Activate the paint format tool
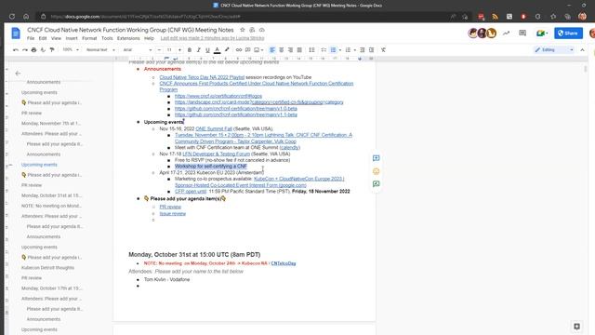The width and height of the screenshot is (595, 335). (x=52, y=49)
